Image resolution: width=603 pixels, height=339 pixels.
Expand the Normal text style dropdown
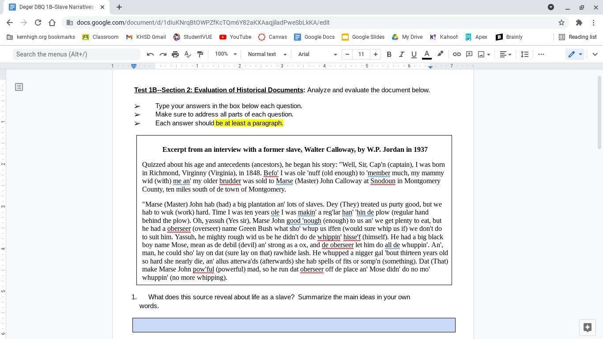267,54
